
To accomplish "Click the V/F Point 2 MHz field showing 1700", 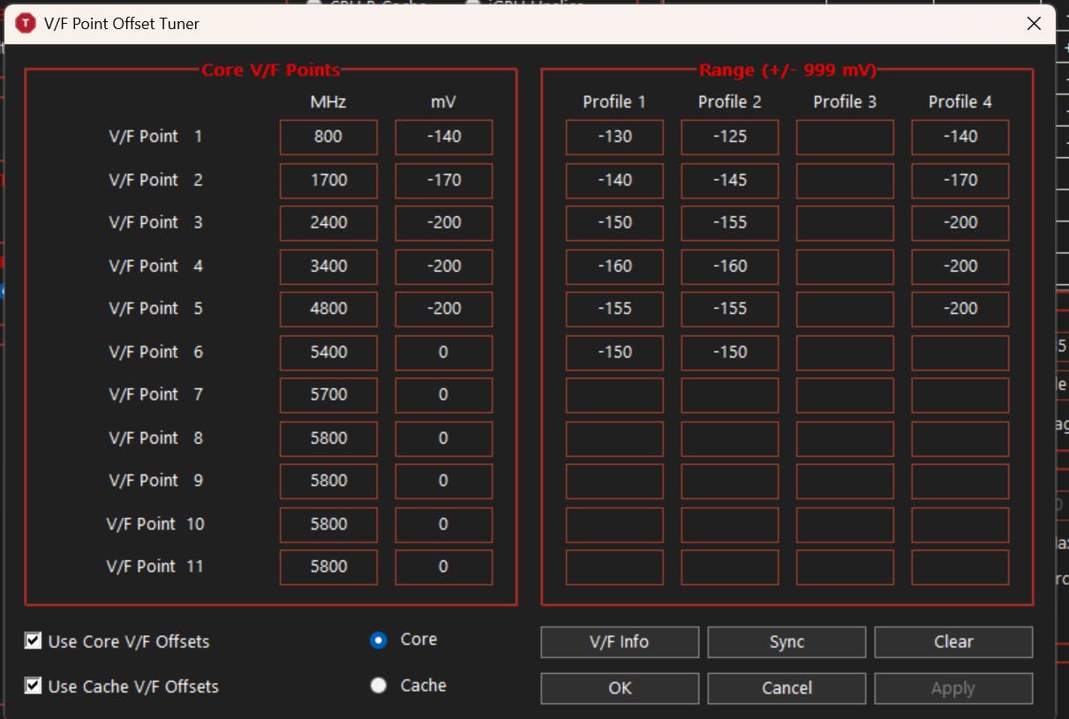I will click(328, 180).
